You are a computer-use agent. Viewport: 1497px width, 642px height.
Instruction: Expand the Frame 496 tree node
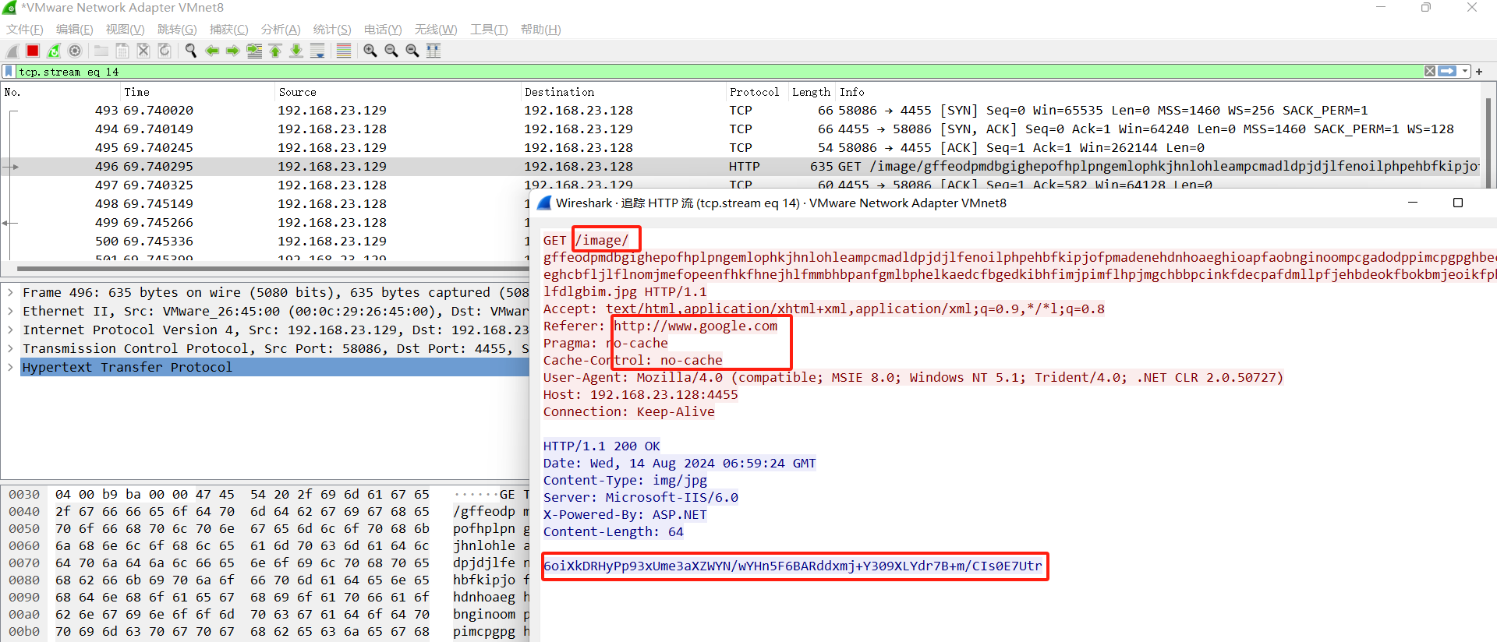point(10,293)
